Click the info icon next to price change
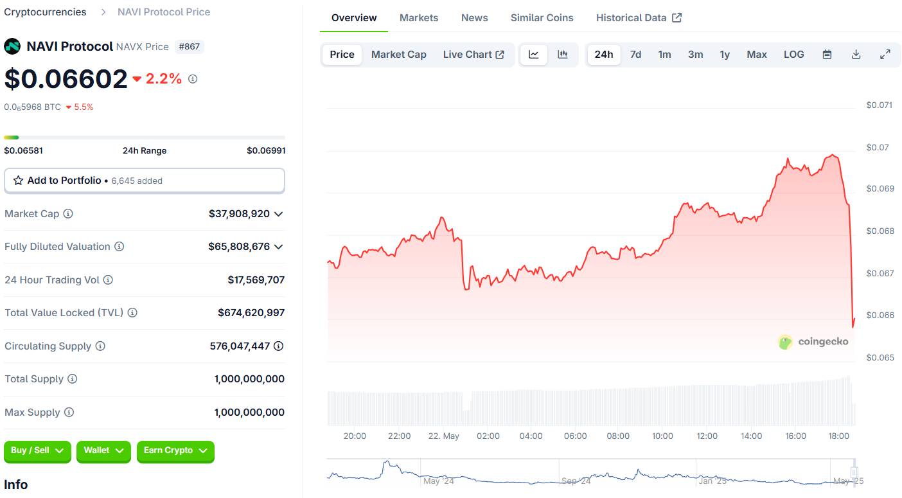The width and height of the screenshot is (902, 498). pyautogui.click(x=193, y=79)
